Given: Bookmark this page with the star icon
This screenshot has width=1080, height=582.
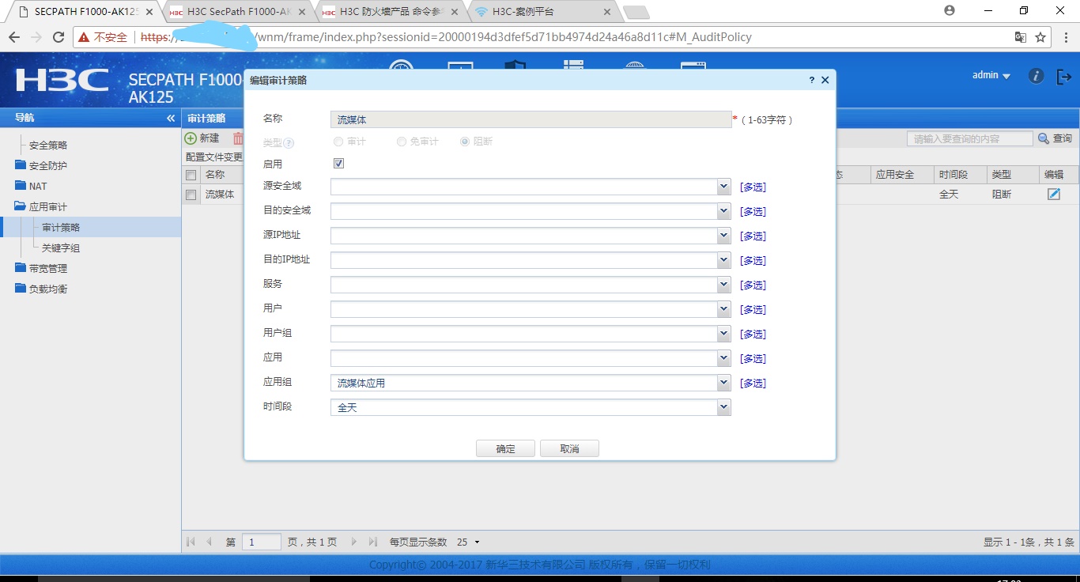Looking at the screenshot, I should tap(1040, 37).
